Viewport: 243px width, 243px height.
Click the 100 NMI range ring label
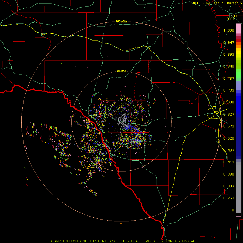[x=121, y=21]
